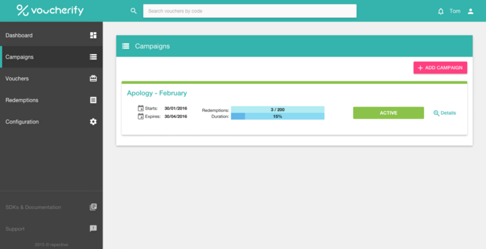Click the Expires calendar icon
Image resolution: width=486 pixels, height=249 pixels.
[x=141, y=116]
